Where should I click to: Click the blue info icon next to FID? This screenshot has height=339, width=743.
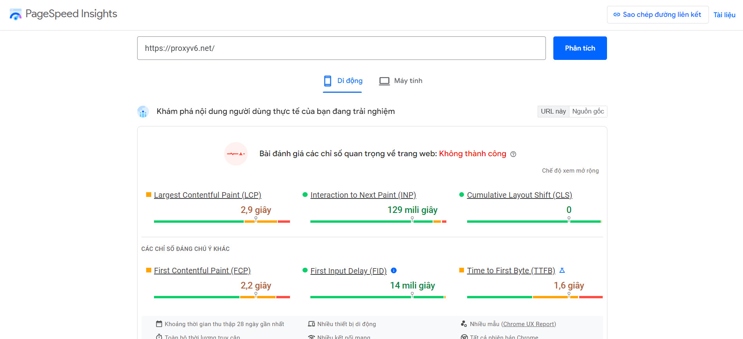[x=394, y=270]
